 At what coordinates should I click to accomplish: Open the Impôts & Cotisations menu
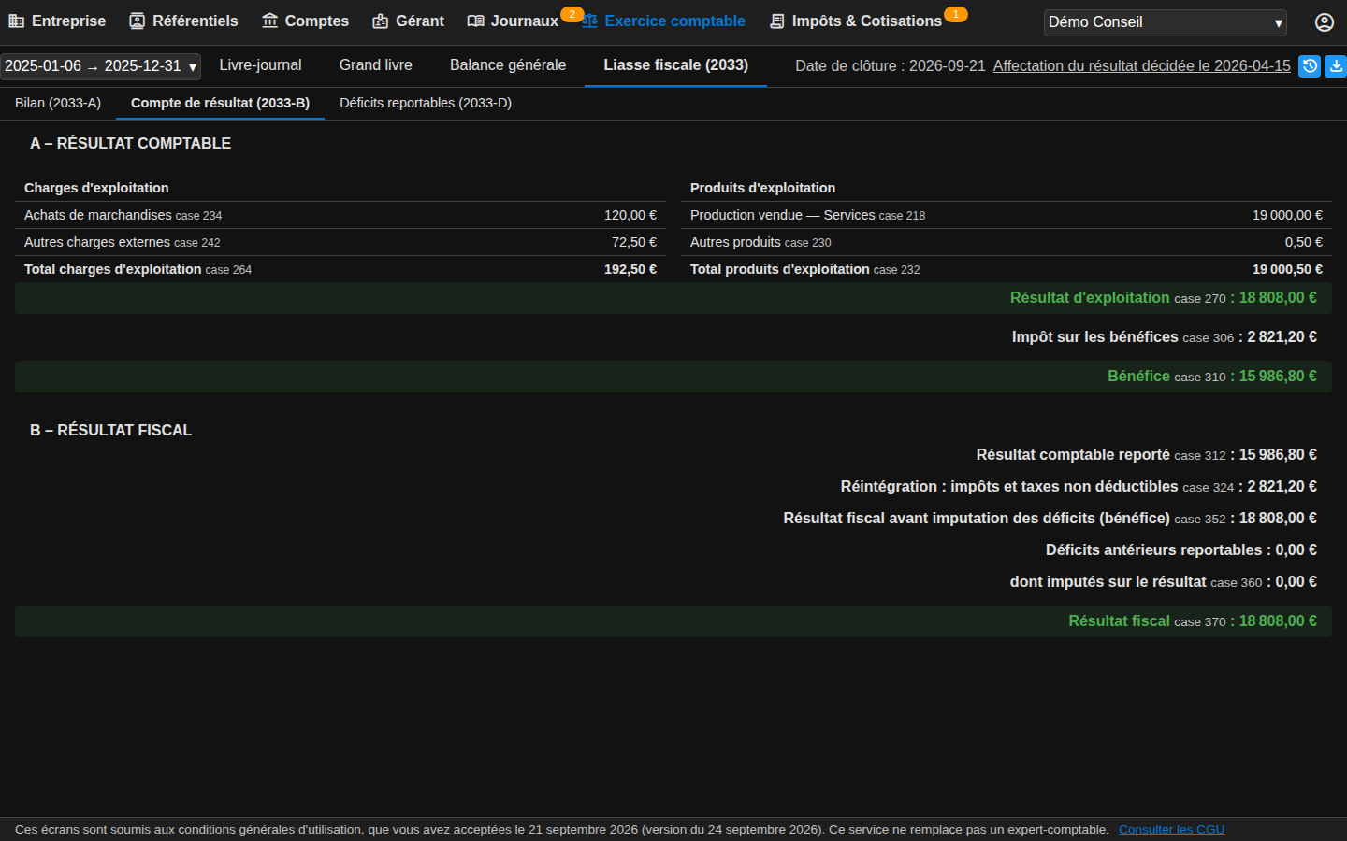point(855,21)
